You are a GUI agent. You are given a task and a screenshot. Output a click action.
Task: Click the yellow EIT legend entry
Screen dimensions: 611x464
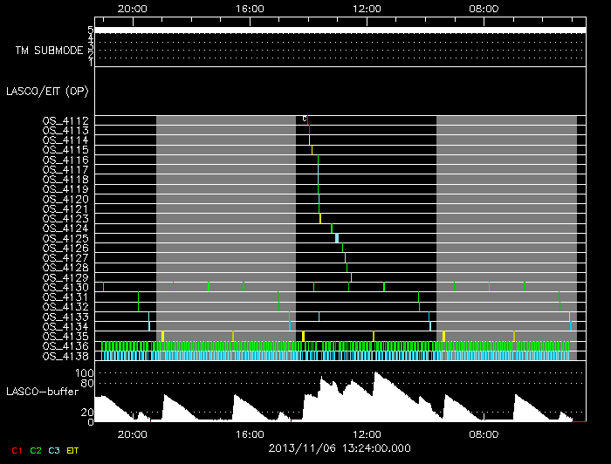(x=72, y=451)
